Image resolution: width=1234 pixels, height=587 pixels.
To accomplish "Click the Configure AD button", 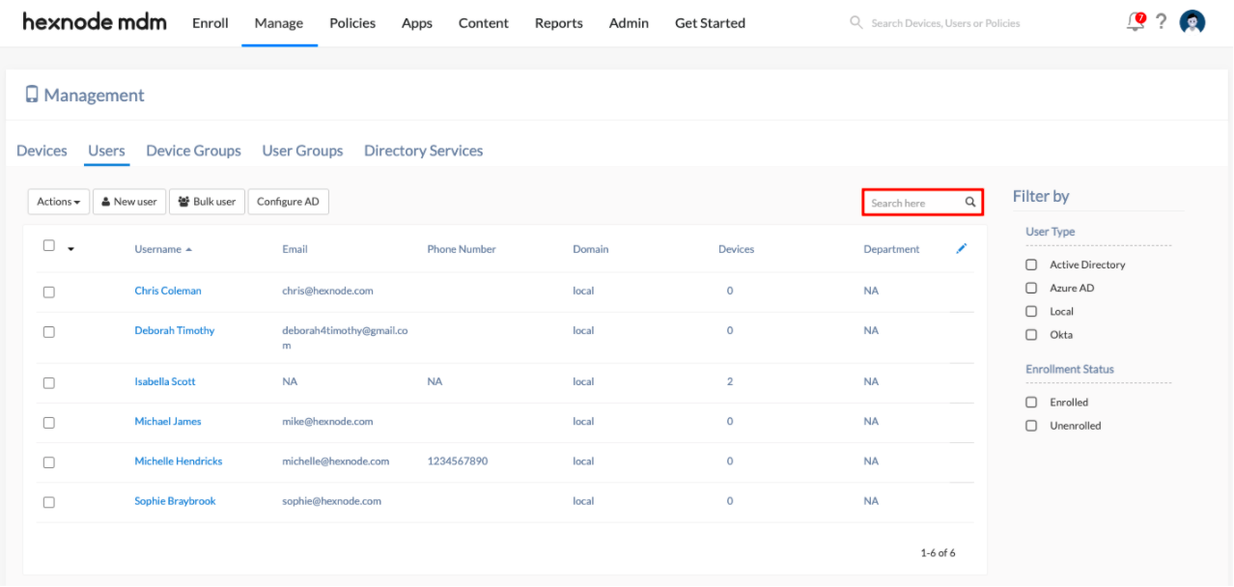I will coord(288,202).
